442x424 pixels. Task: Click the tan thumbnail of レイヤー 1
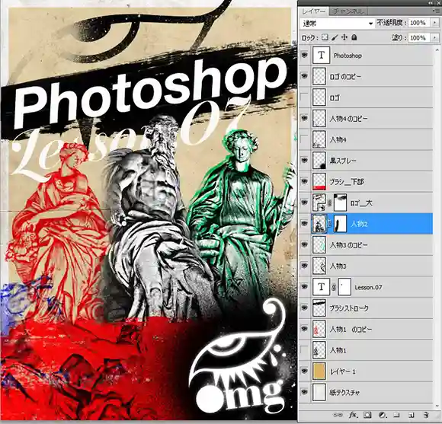click(319, 371)
